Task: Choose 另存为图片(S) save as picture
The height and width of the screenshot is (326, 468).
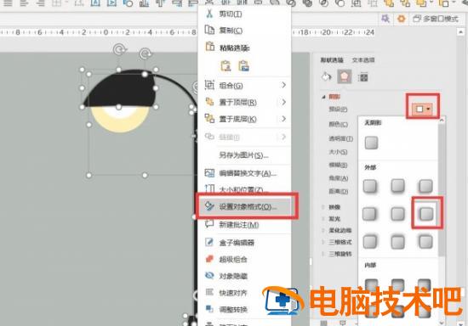Action: coord(244,155)
